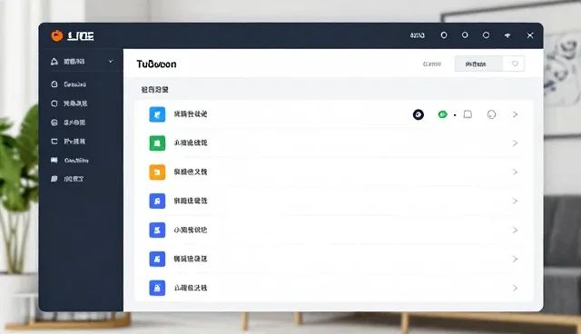Viewport: 581px width, 334px height.
Task: Expand the sixth row's right chevron
Action: coord(515,259)
